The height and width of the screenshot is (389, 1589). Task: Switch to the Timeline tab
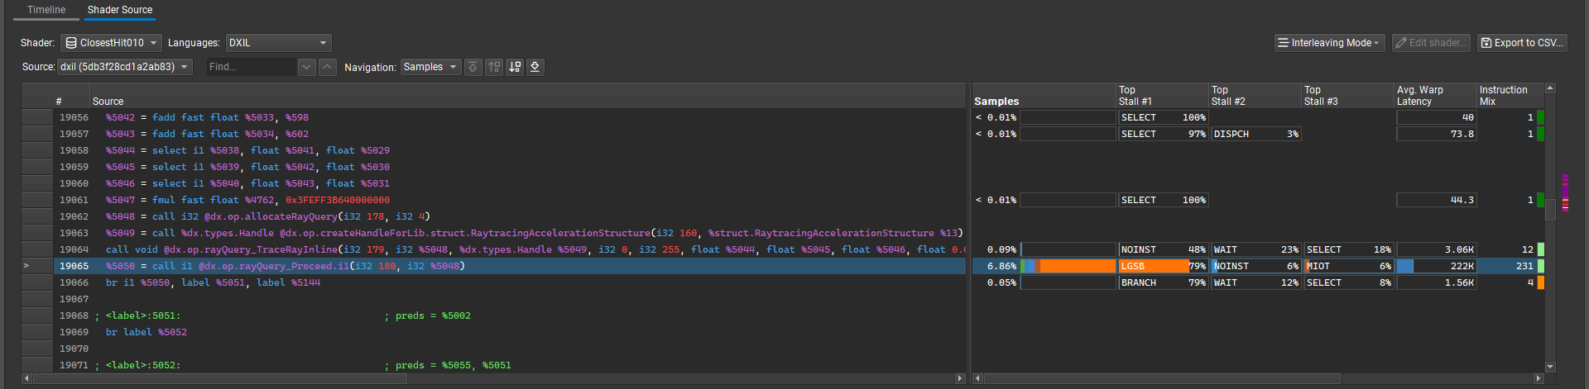coord(46,10)
